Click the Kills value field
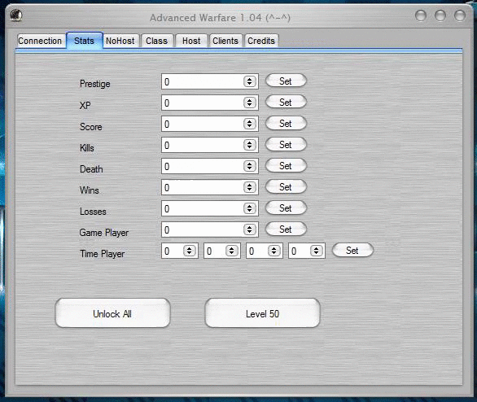Image resolution: width=477 pixels, height=402 pixels. [210, 145]
